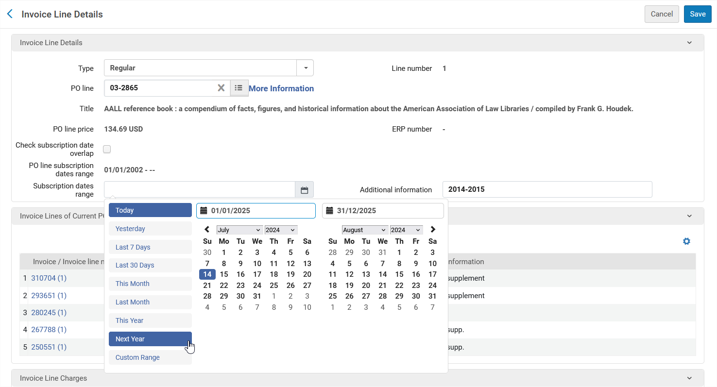717x387 pixels.
Task: Clear the PO line field with X icon
Action: [x=221, y=88]
